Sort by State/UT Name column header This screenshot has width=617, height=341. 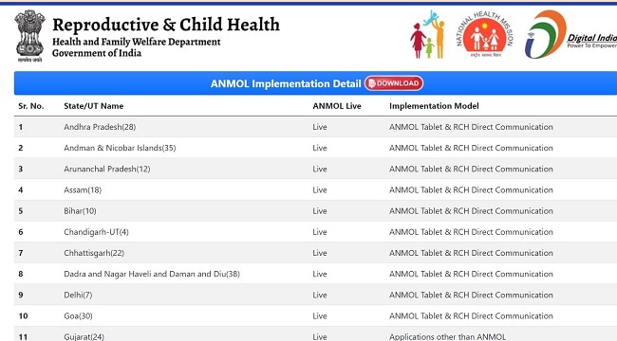(x=94, y=106)
